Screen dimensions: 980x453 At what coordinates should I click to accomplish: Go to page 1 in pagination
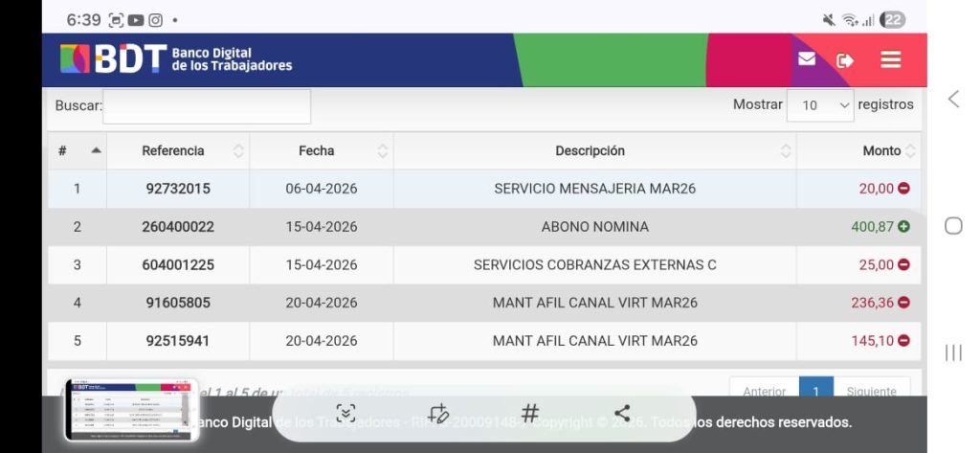[x=815, y=389]
